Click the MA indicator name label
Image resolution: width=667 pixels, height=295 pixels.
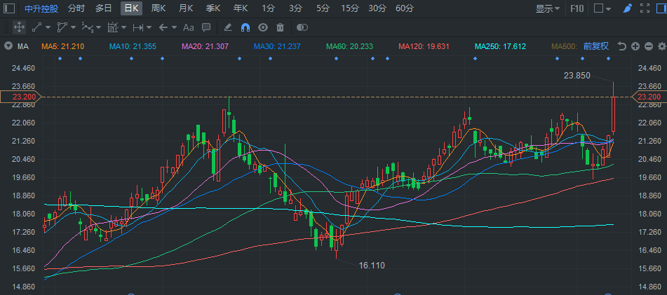(x=23, y=46)
